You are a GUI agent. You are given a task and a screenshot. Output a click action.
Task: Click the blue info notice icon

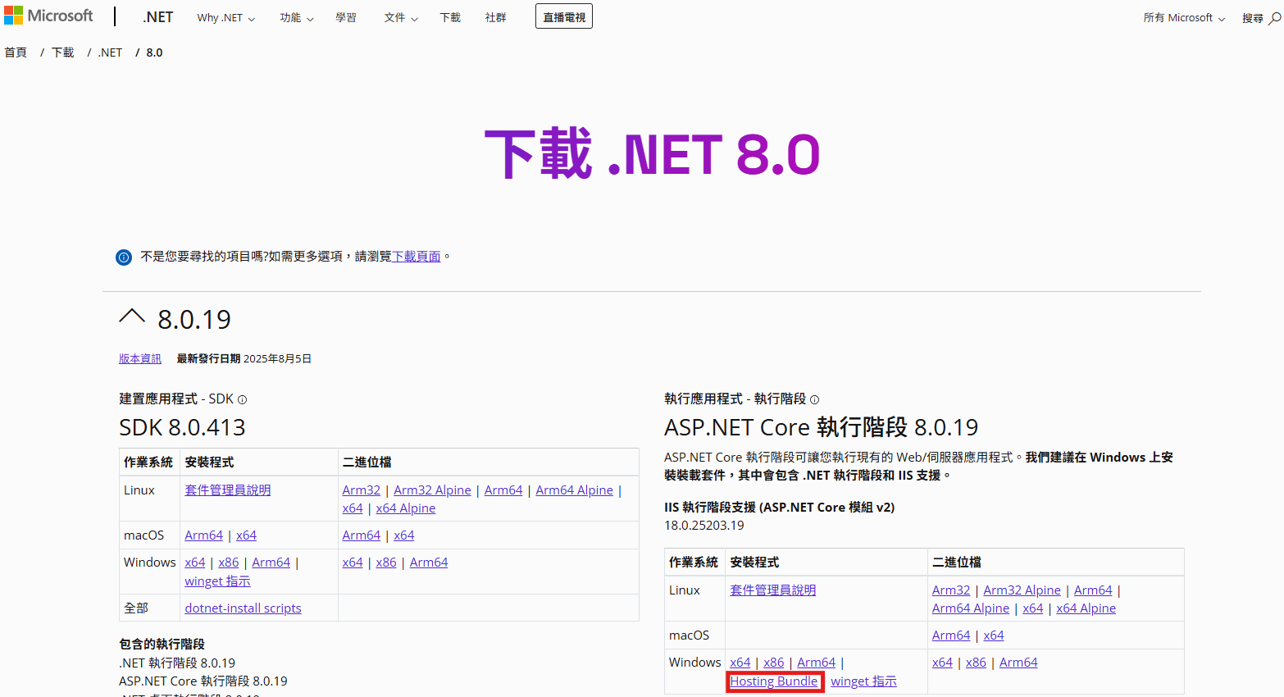coord(124,257)
